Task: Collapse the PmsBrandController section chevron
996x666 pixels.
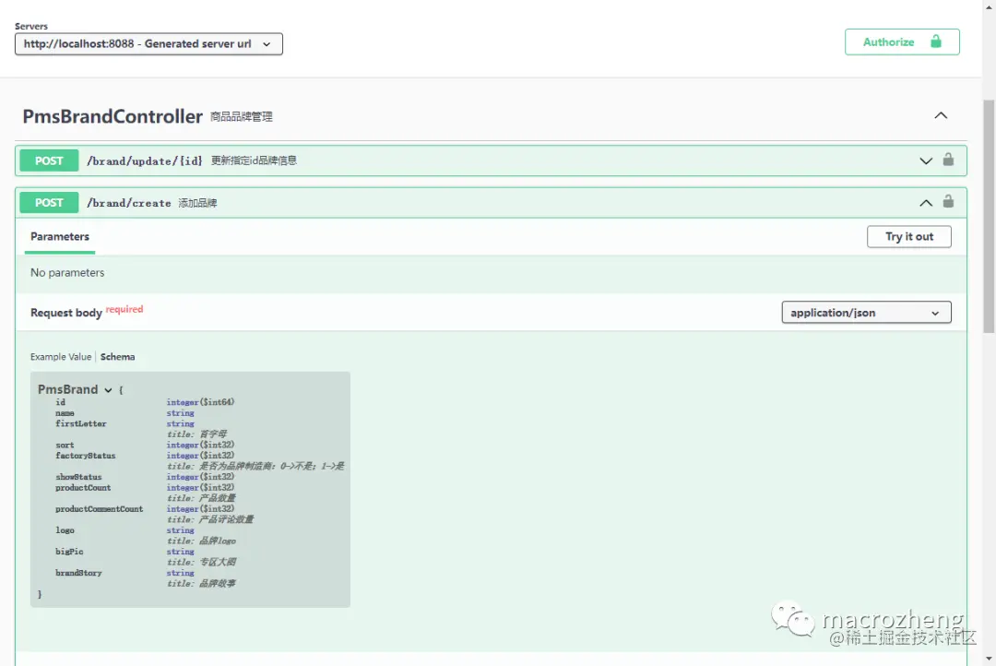Action: [941, 115]
